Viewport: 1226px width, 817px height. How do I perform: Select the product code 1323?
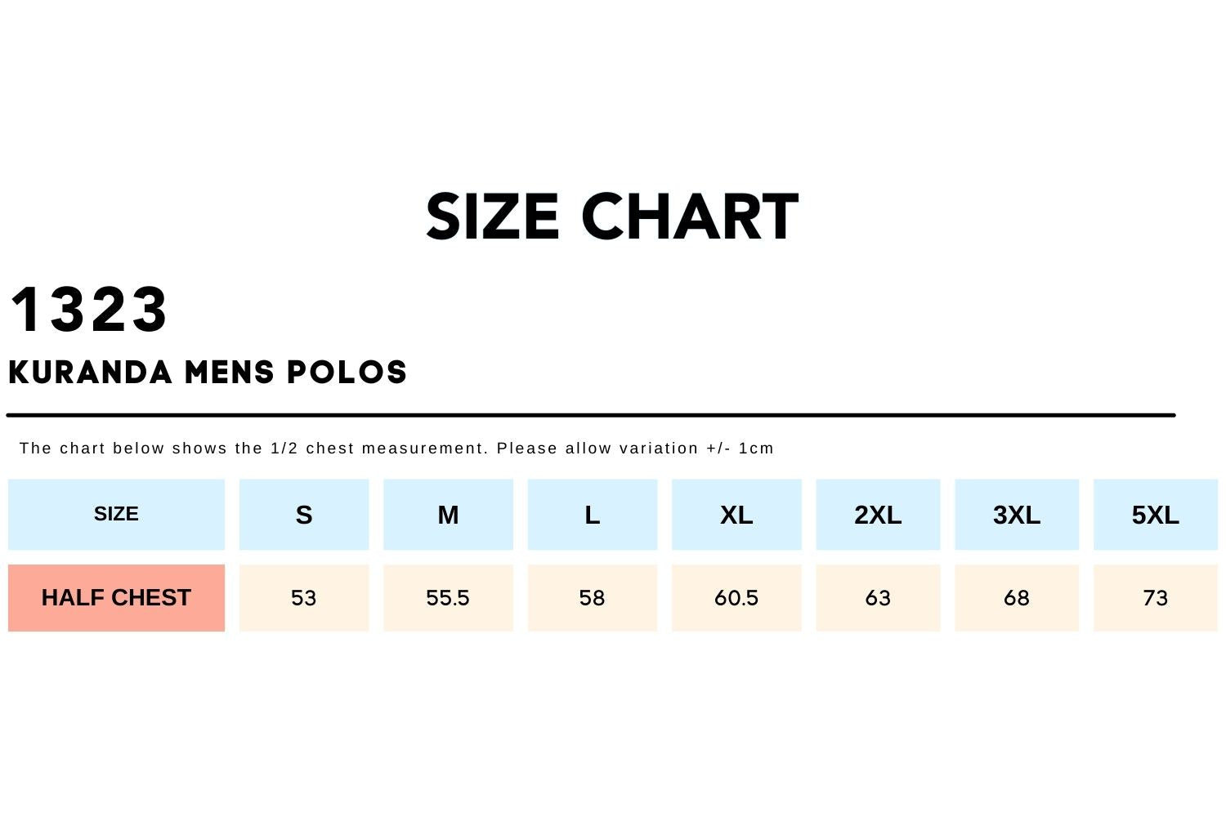[89, 310]
